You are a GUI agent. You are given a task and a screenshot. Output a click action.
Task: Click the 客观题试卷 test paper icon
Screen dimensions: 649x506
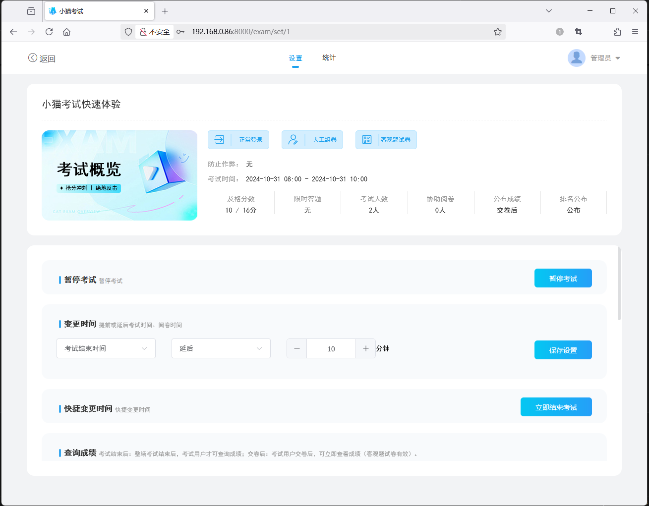coord(367,140)
